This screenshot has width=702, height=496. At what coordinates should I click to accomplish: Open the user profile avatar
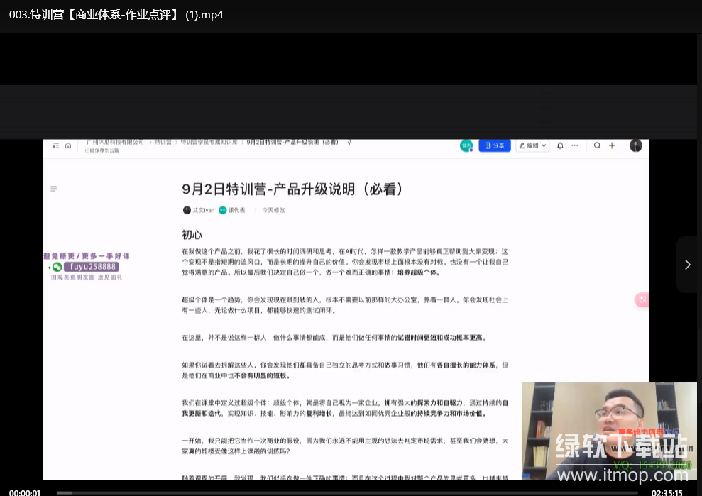point(636,146)
